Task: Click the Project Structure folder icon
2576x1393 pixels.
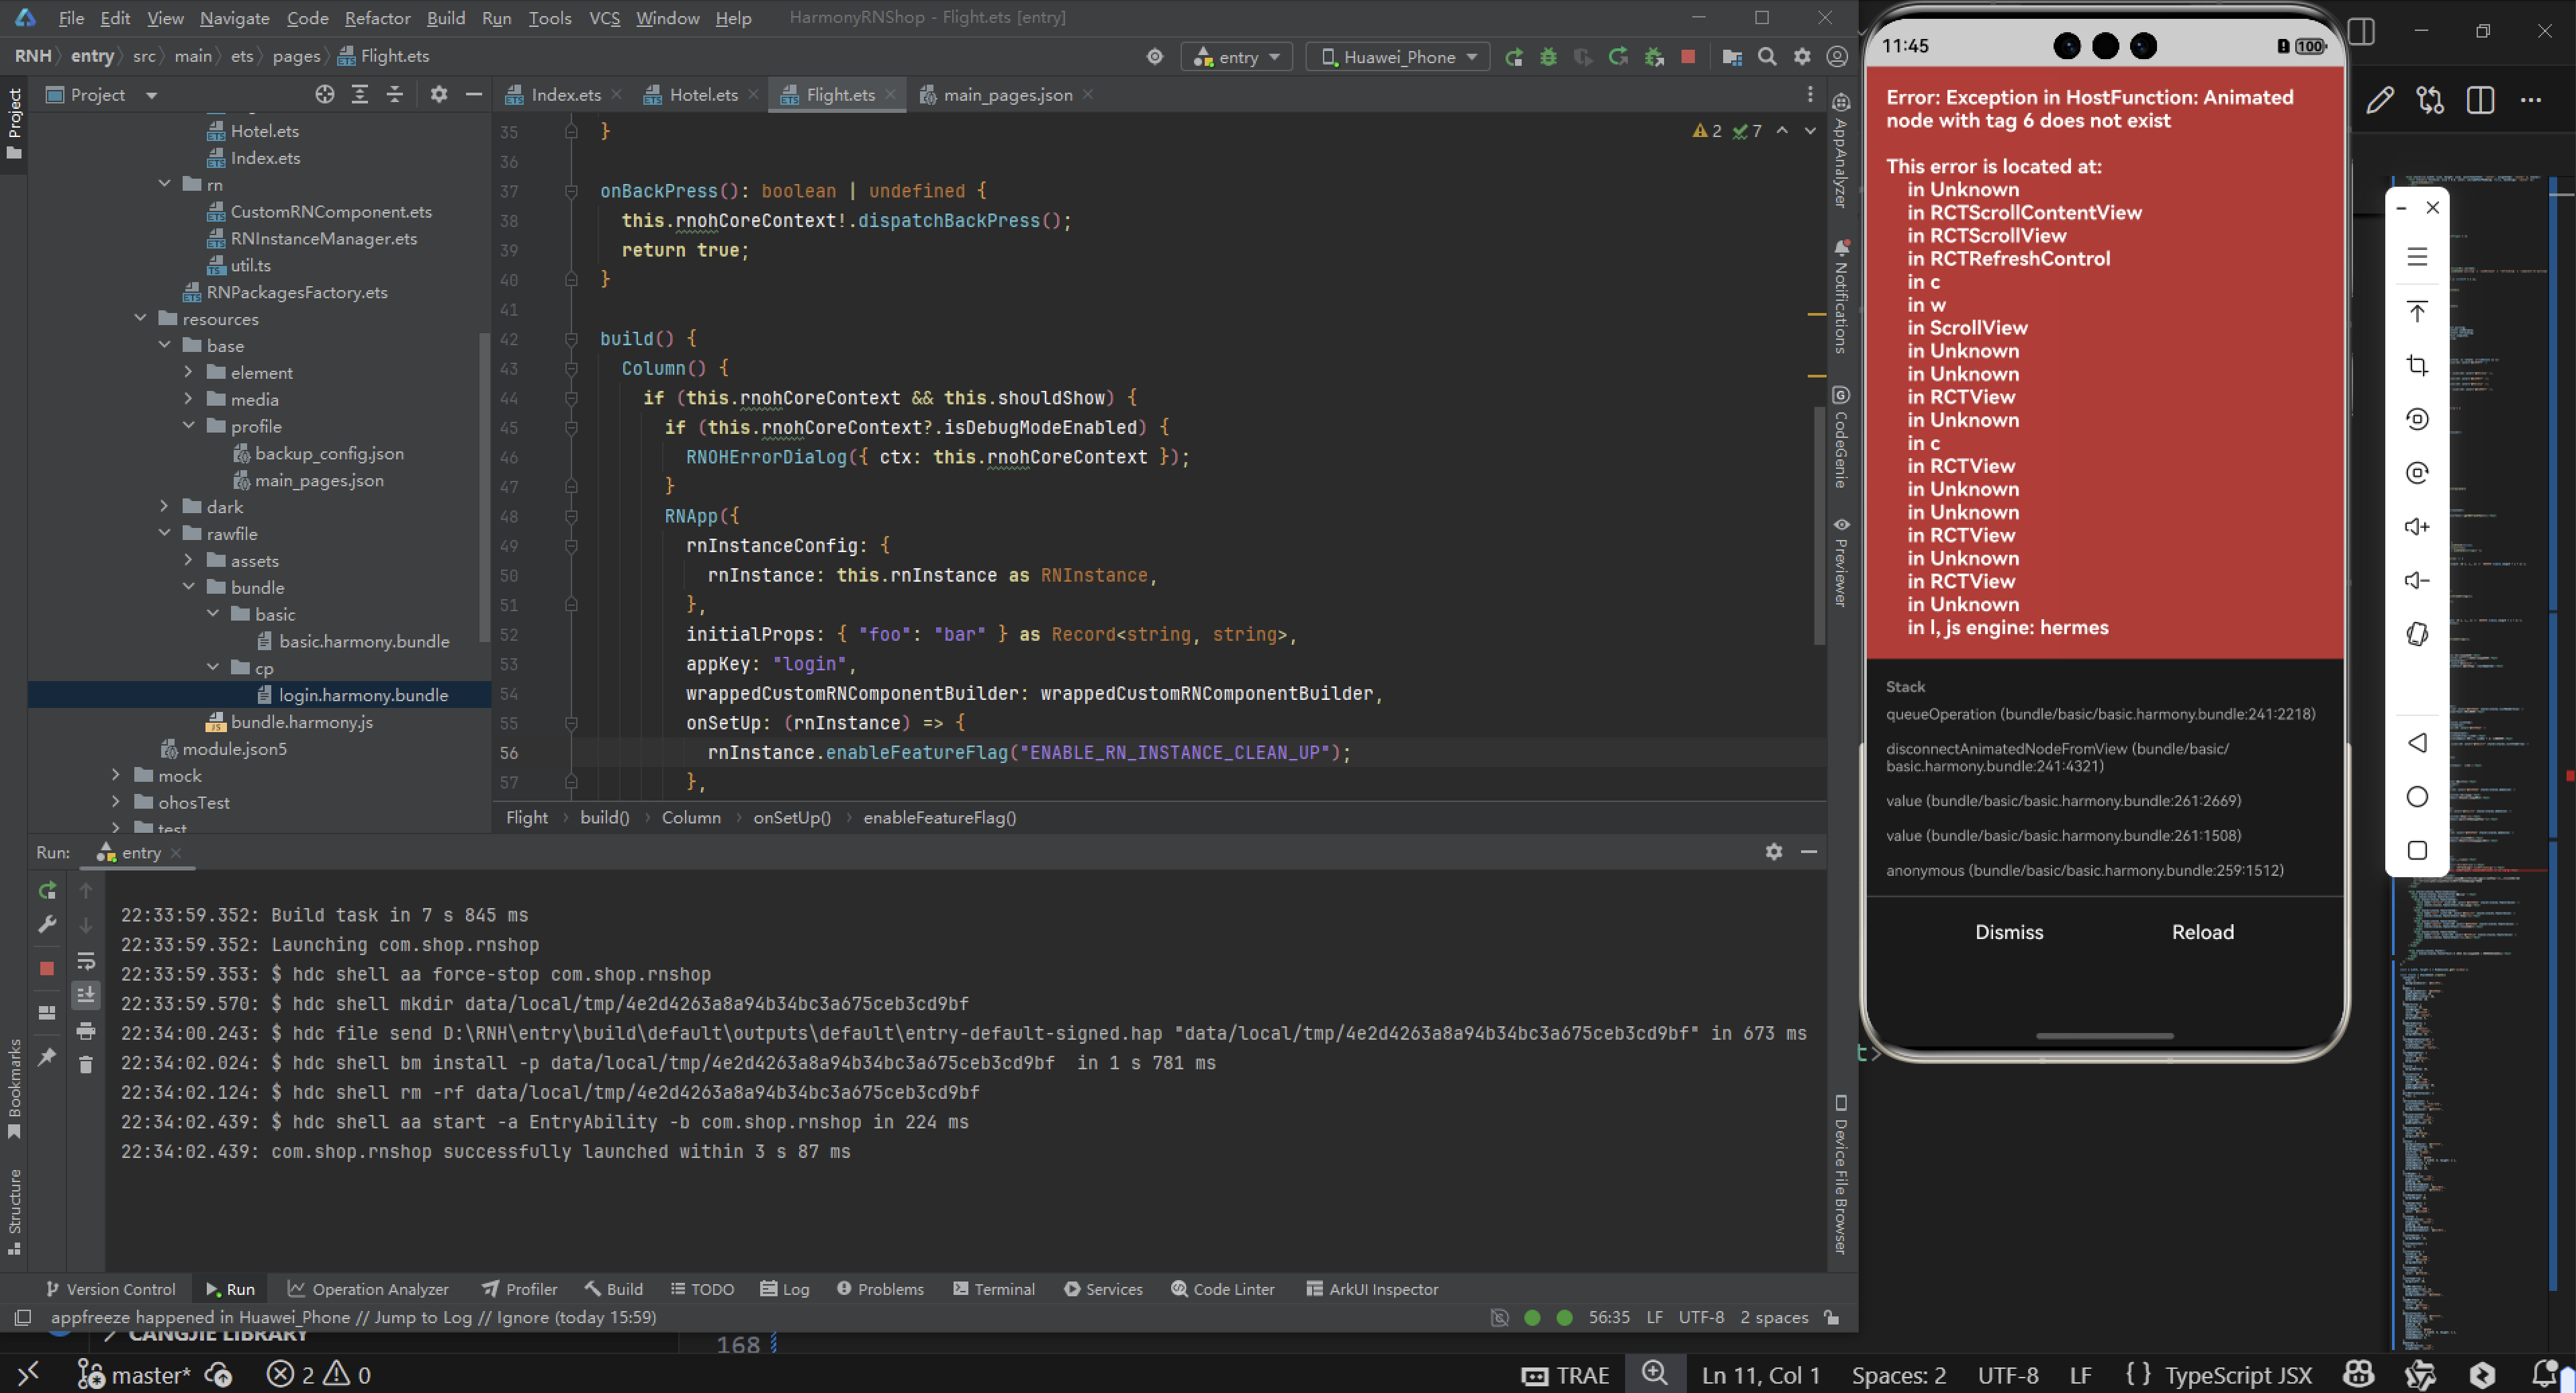Action: [1732, 57]
